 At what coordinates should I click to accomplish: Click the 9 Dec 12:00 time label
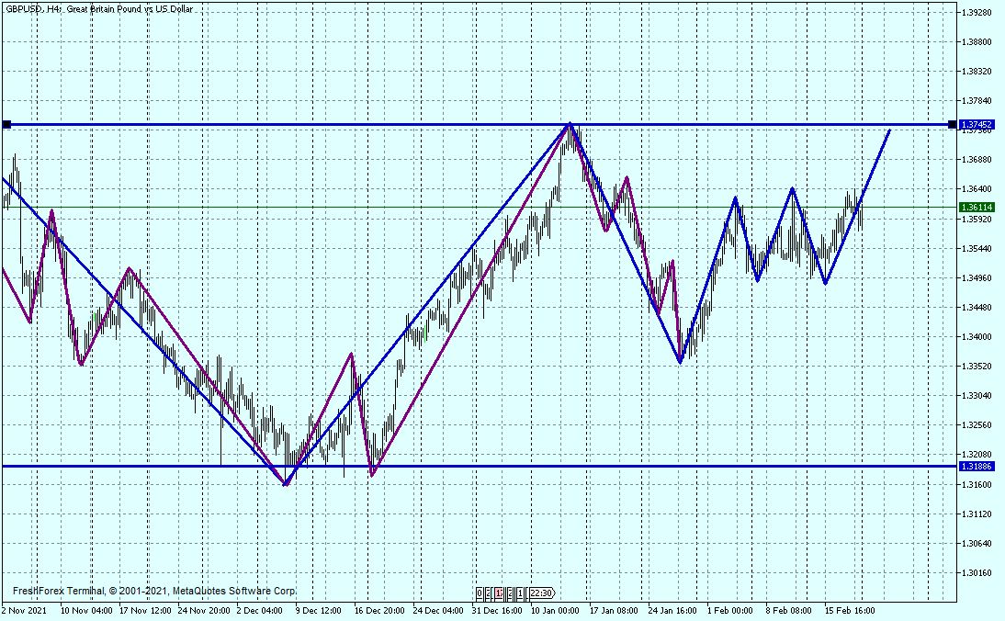319,611
